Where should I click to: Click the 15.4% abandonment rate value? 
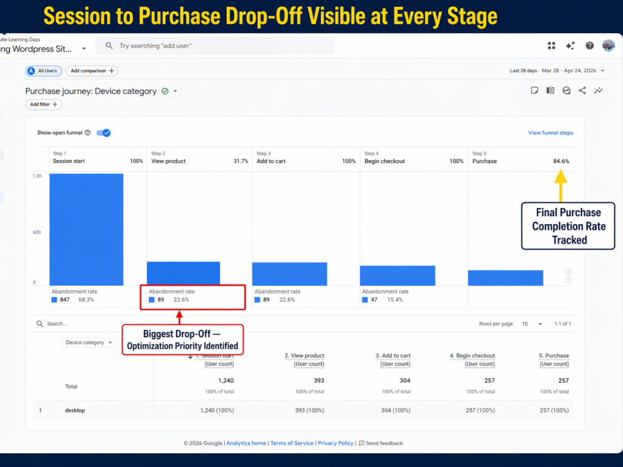point(395,300)
